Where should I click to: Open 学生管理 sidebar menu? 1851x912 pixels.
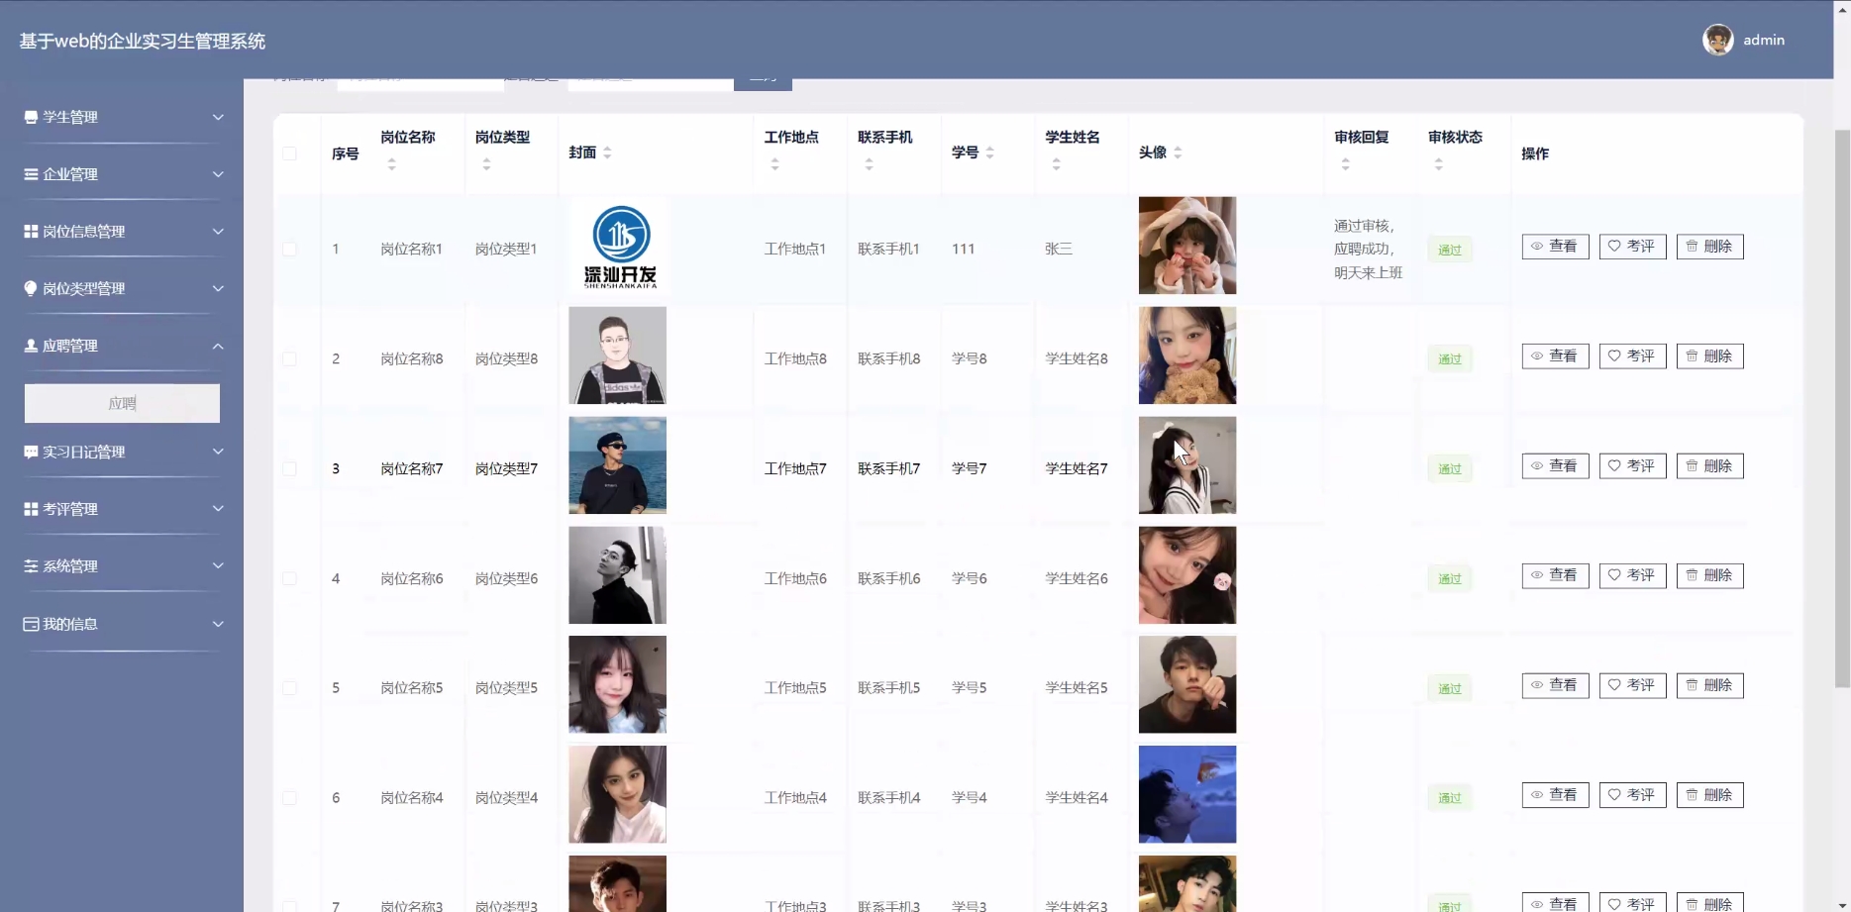coord(122,117)
